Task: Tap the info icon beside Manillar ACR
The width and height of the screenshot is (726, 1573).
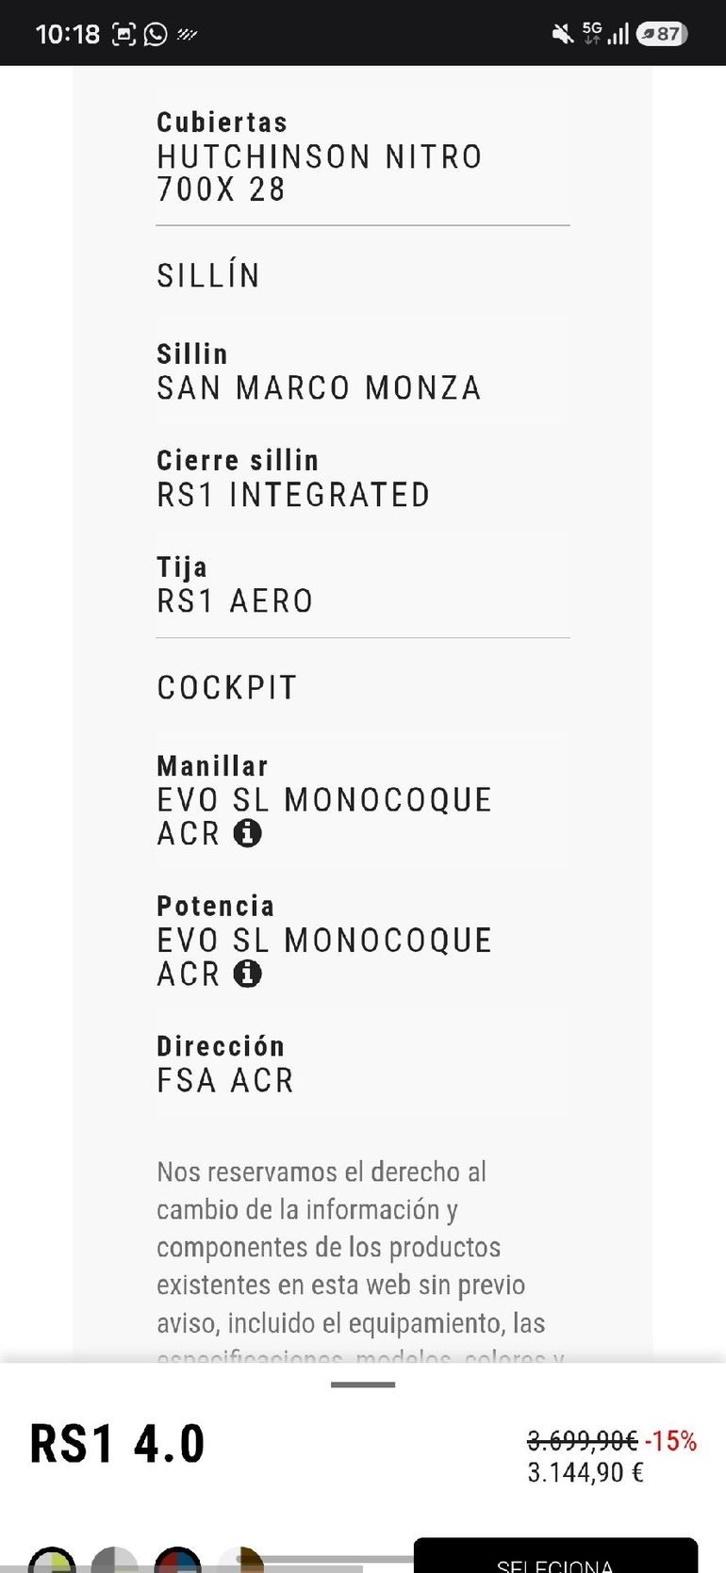Action: [247, 833]
